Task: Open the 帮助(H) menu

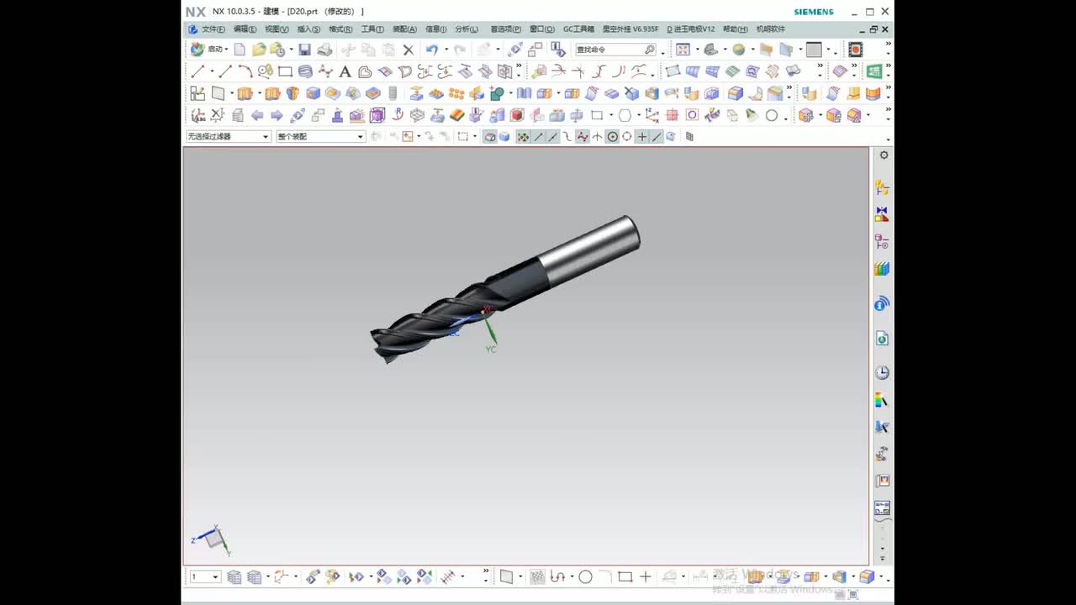Action: click(735, 29)
